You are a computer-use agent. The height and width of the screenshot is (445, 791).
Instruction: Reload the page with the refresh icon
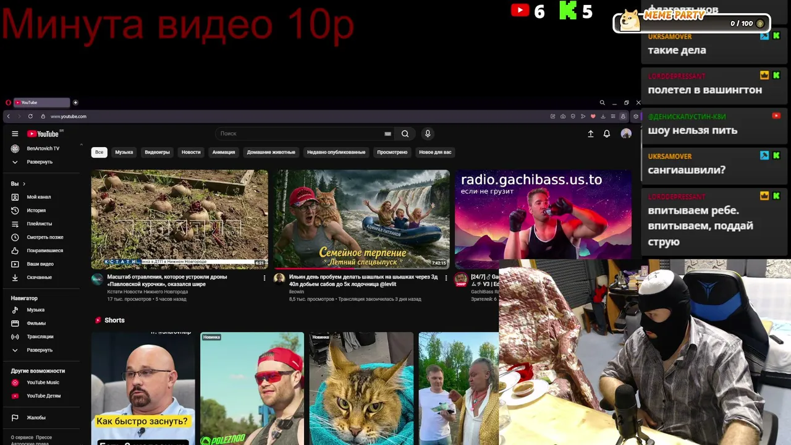point(30,116)
